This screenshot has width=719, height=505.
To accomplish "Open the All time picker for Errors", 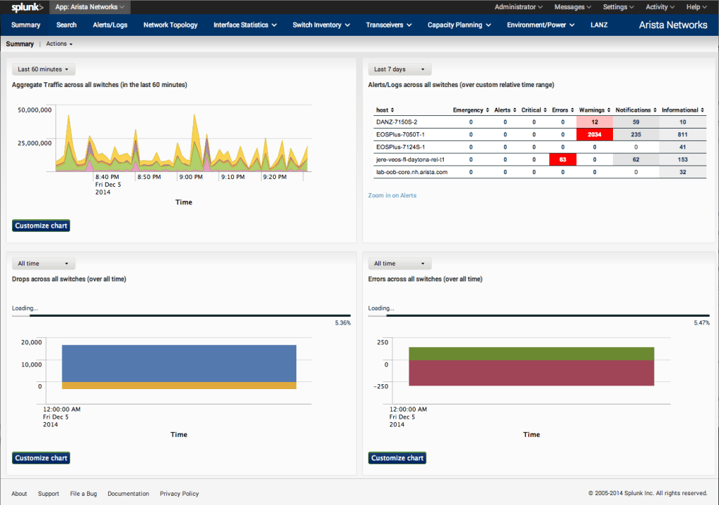I will (x=400, y=263).
